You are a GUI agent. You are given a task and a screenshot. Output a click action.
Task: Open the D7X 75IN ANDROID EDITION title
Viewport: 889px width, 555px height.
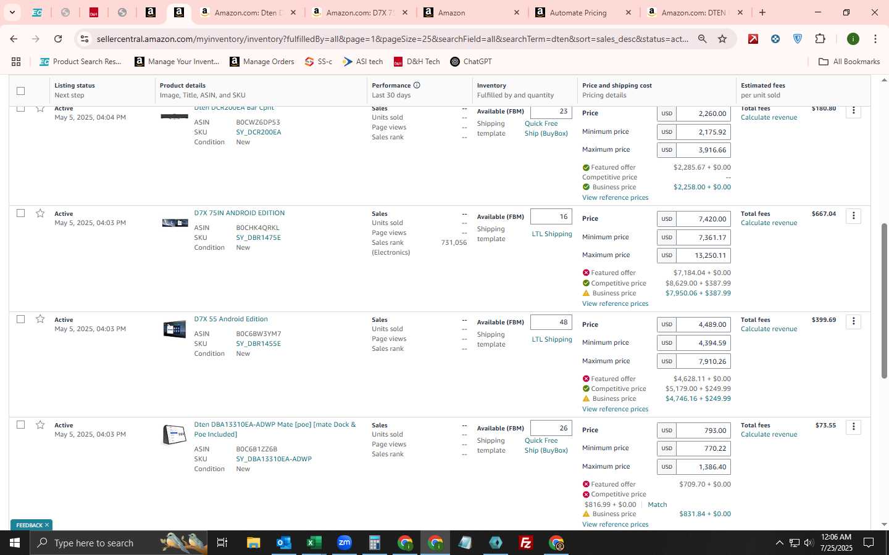pyautogui.click(x=239, y=213)
